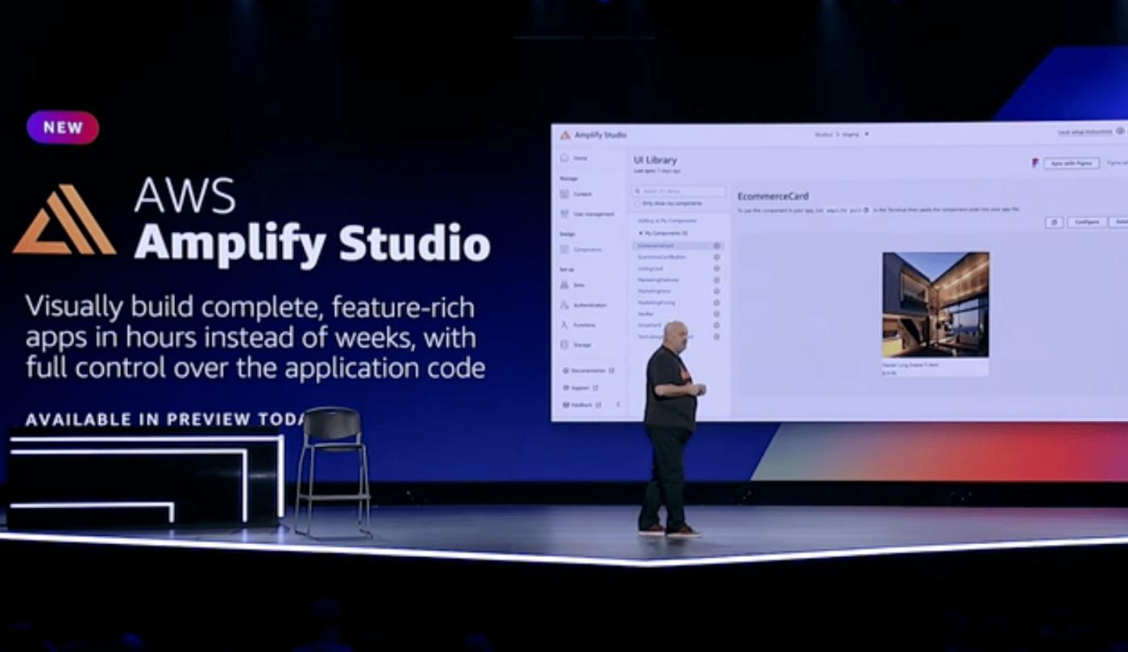The image size is (1128, 652).
Task: Select EcommerceCardButton in the component list
Action: coord(661,257)
